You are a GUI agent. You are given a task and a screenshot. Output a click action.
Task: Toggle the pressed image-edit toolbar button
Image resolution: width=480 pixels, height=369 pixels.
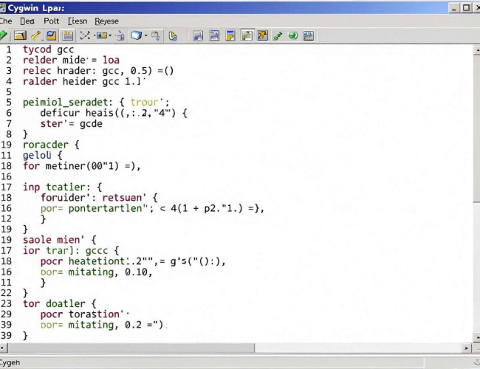click(247, 35)
